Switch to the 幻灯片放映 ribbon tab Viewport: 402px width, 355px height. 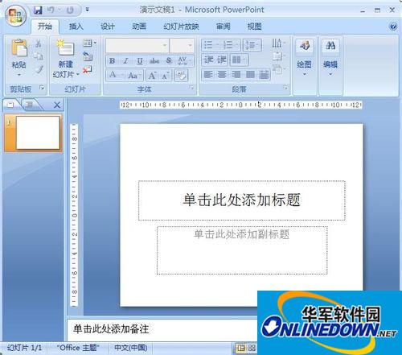coord(181,27)
